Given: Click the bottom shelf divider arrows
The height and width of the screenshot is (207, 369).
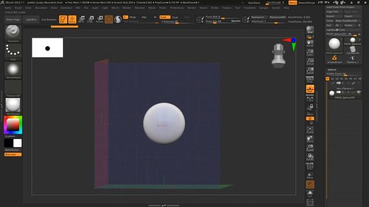Looking at the screenshot, I should coord(164,205).
